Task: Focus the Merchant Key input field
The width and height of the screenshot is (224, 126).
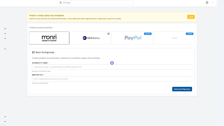Action: pos(112,79)
